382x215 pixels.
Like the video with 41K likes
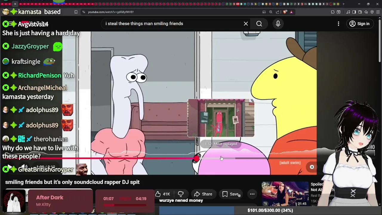pos(163,194)
